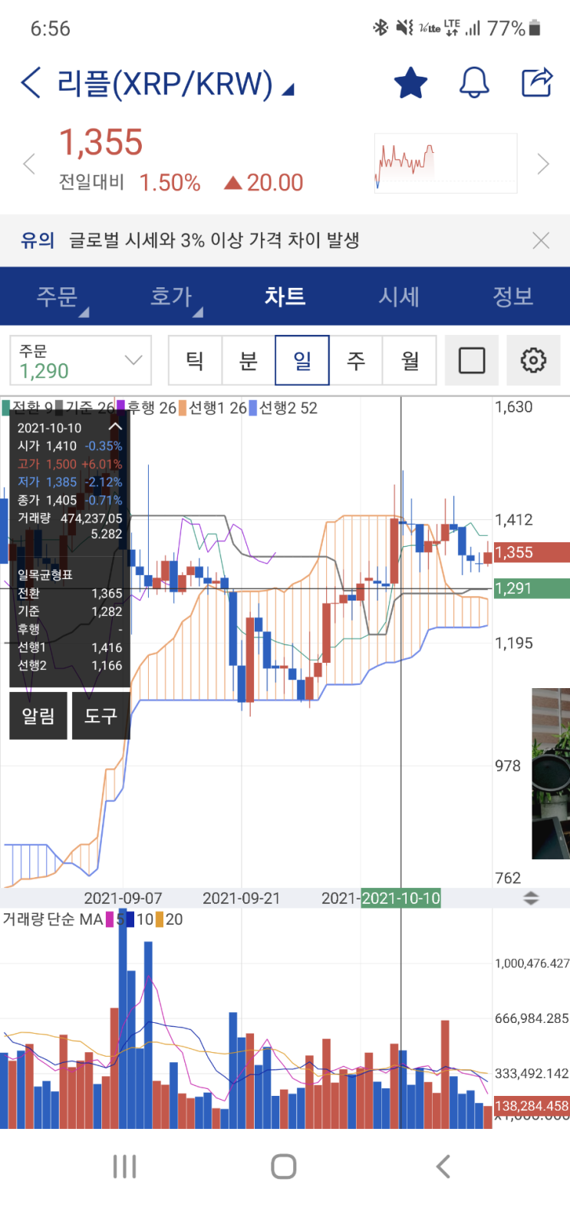The image size is (570, 1205).
Task: Click the 선행2 52 blue legend label
Action: (x=288, y=408)
